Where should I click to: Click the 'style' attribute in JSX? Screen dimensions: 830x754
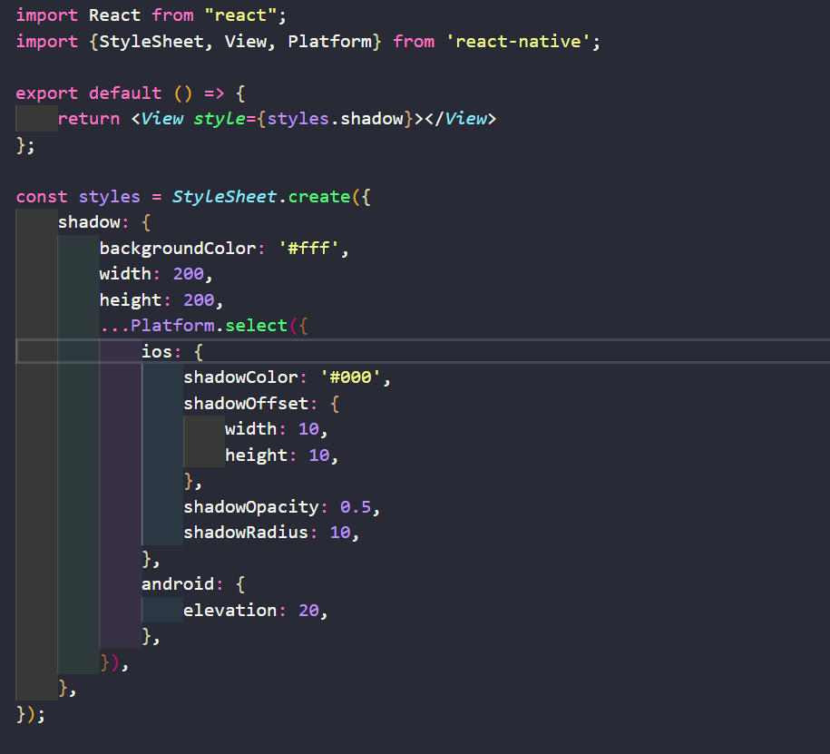pos(220,119)
